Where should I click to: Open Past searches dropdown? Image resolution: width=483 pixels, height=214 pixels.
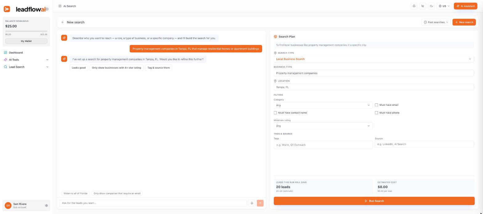click(436, 22)
